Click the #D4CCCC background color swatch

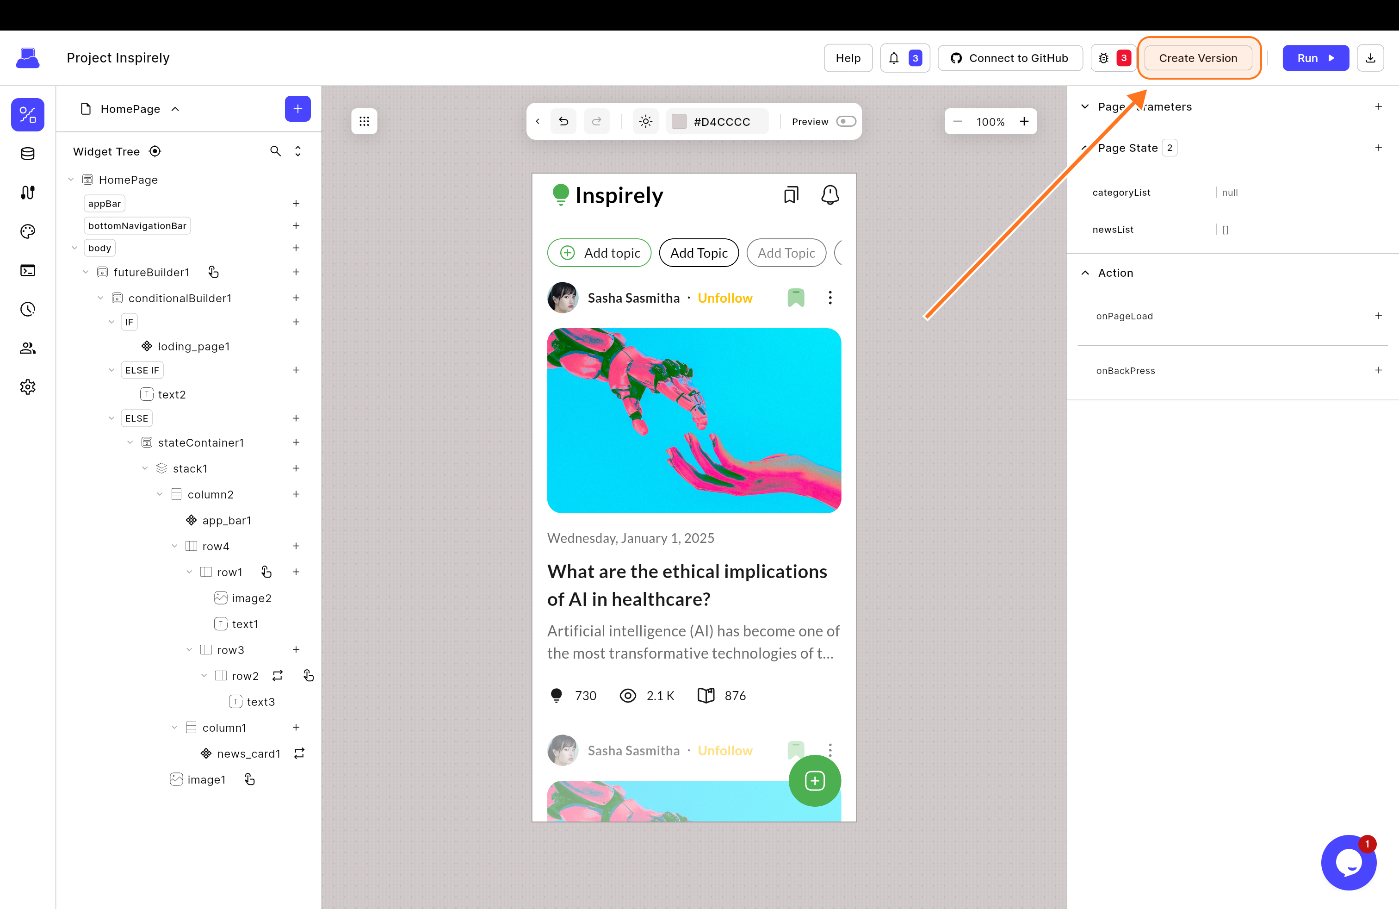point(679,122)
